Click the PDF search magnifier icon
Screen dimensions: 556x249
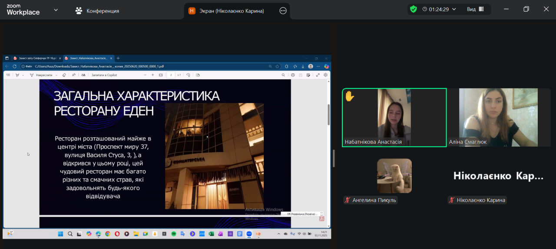coord(283,75)
